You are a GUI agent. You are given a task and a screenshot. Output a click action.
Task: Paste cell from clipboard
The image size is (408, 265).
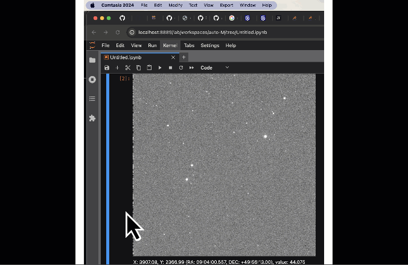149,68
